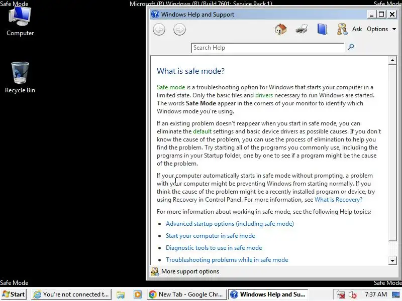Viewport: 402px width, 301px height.
Task: Click the Ask people icon
Action: (342, 29)
